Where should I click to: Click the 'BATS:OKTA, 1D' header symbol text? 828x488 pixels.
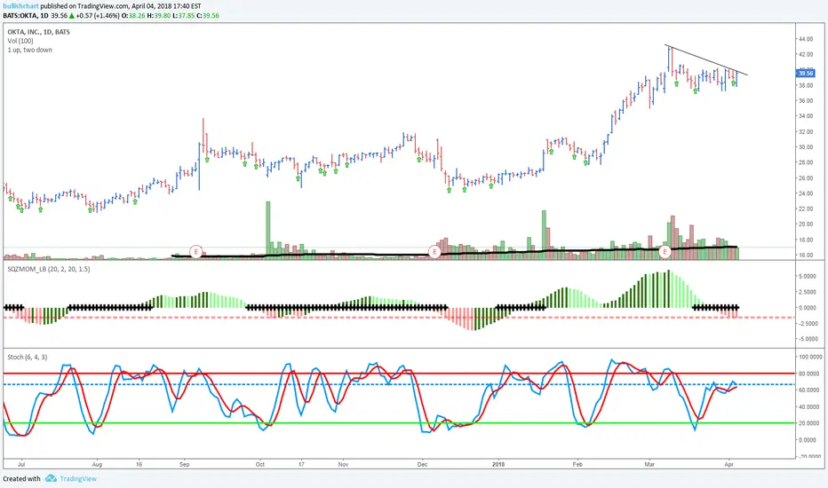point(26,16)
